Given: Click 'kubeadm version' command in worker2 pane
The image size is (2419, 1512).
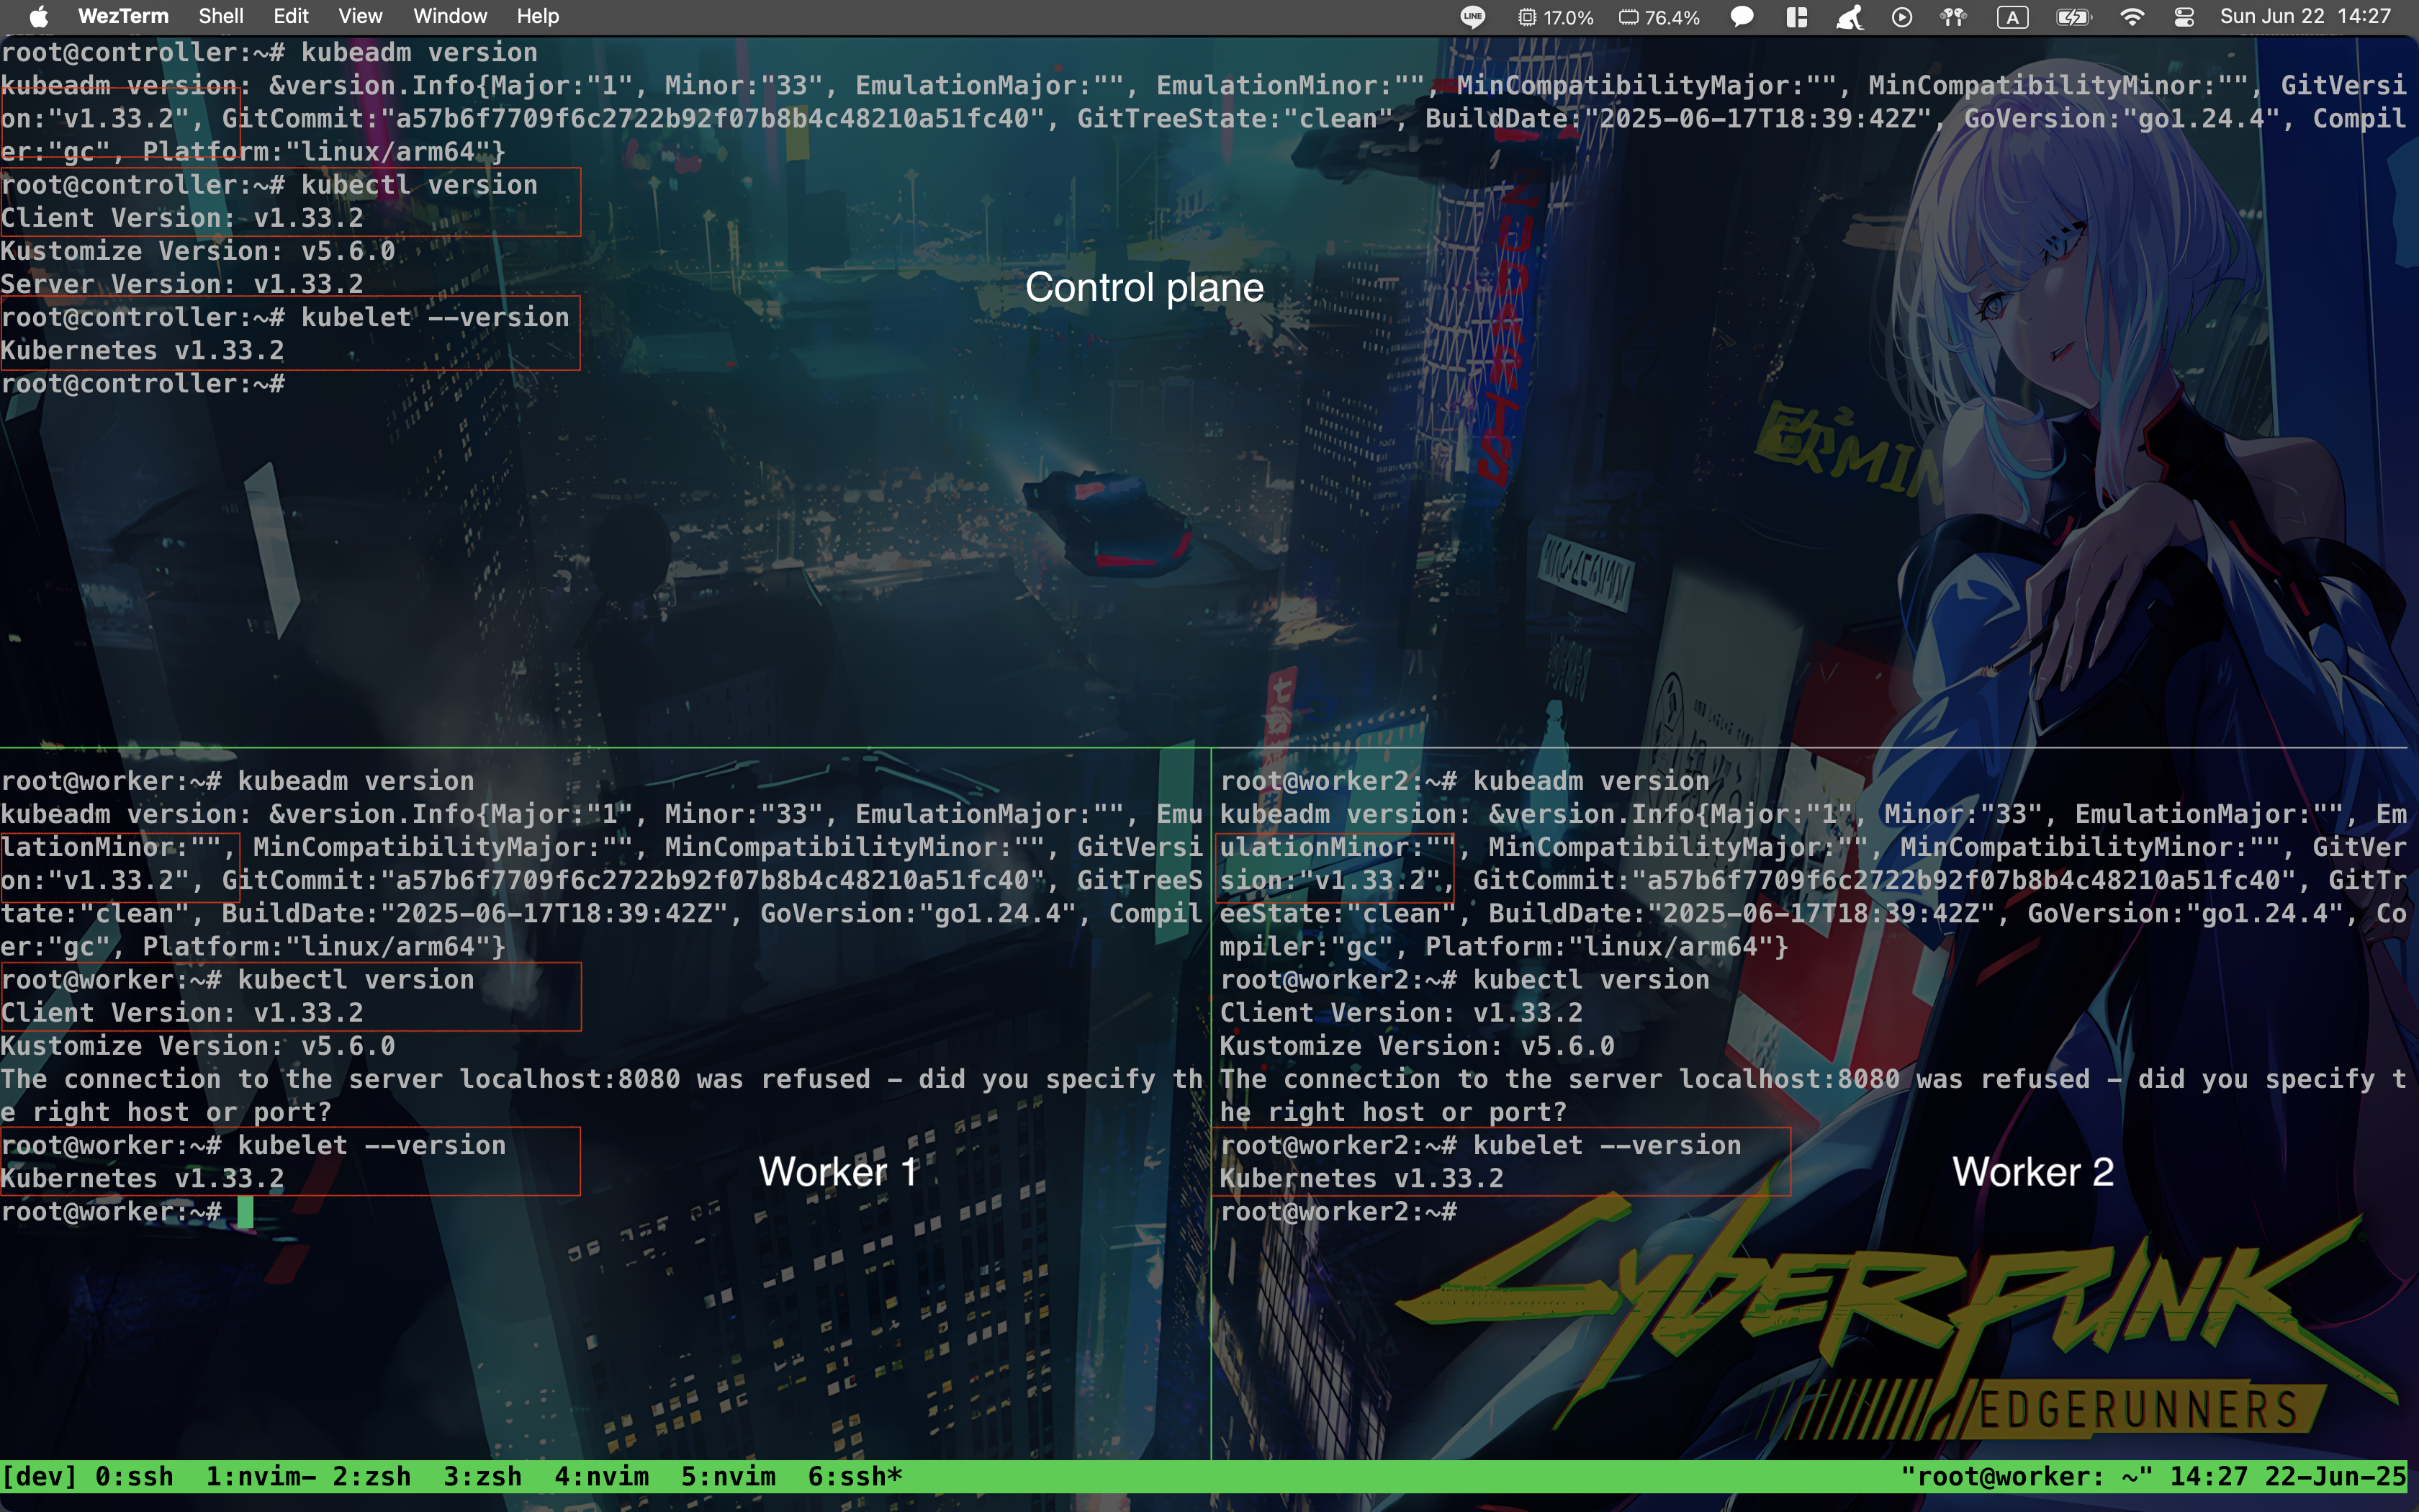Looking at the screenshot, I should 1591,781.
